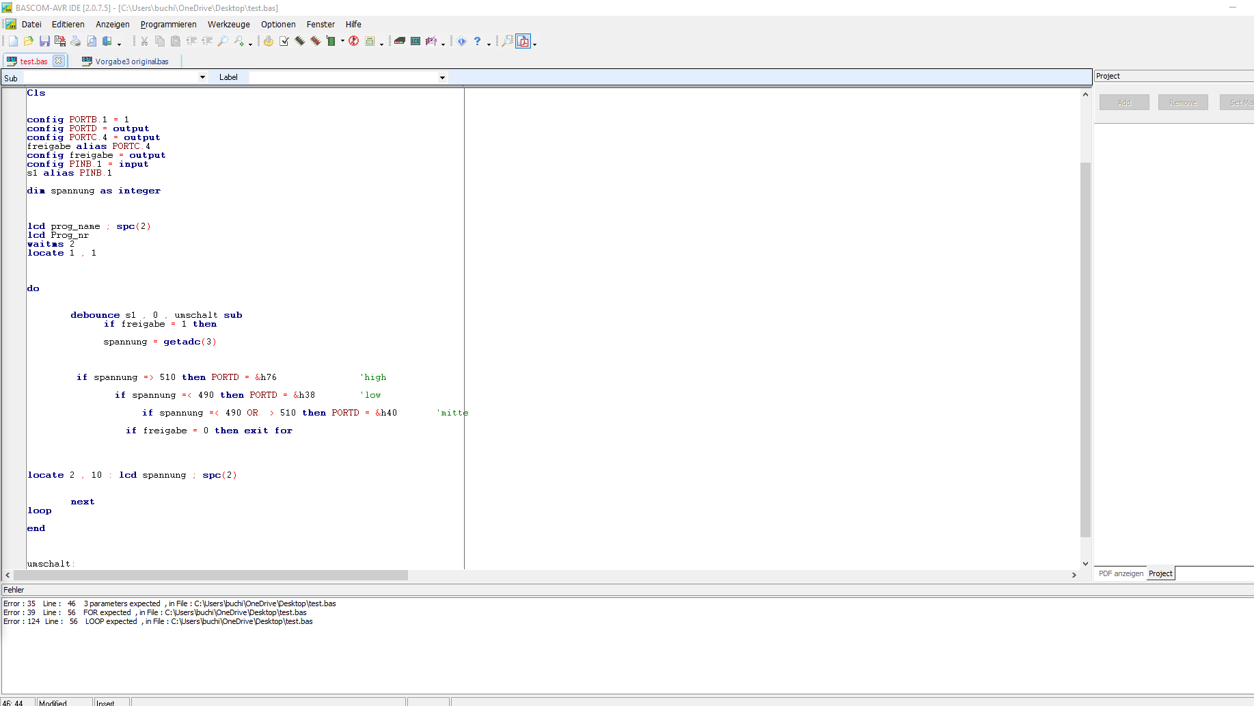The image size is (1254, 706).
Task: Open dropdown arrow next to the stop icon's neighbor
Action: tap(381, 44)
